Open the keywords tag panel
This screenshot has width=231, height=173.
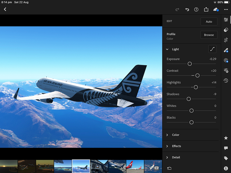[x=226, y=158]
